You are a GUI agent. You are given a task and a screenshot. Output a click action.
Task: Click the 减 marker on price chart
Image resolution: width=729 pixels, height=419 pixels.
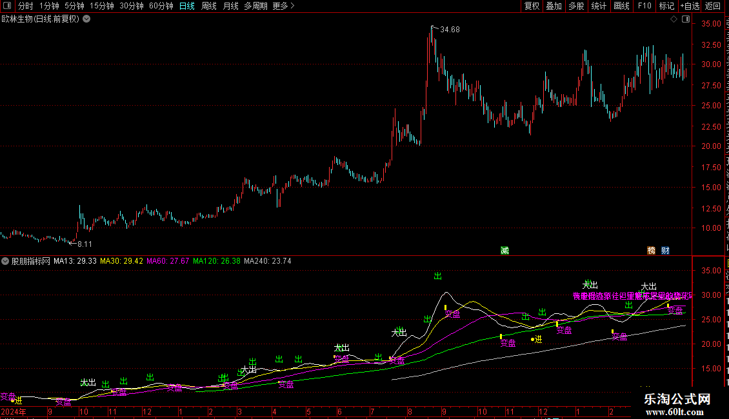505,250
